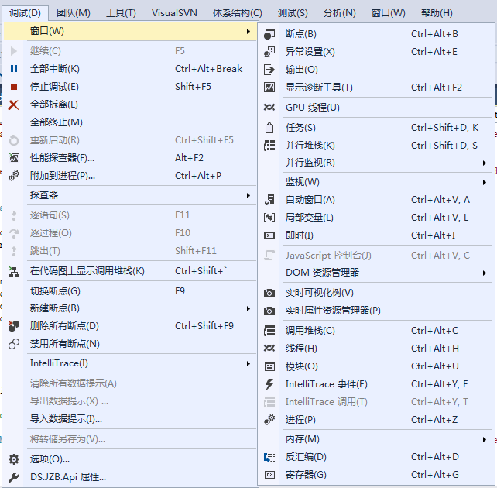This screenshot has width=497, height=488.
Task: Expand the 监视(W) submenu
Action: 485,182
